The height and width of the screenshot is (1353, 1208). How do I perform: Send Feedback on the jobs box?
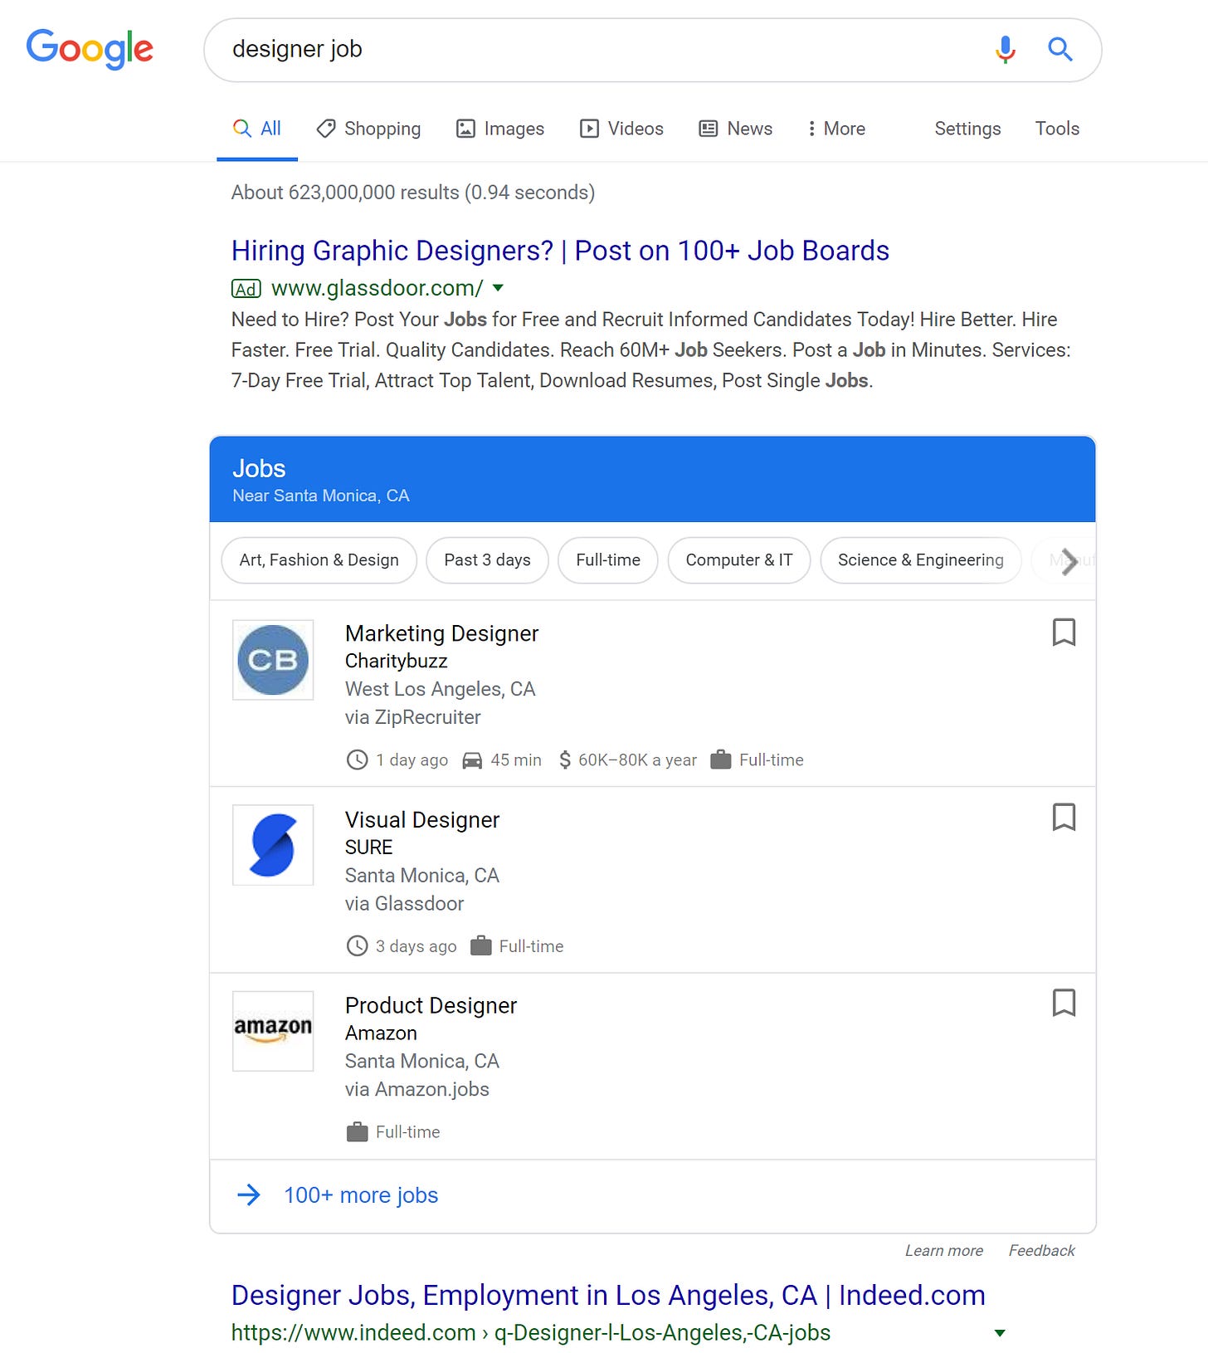pyautogui.click(x=1041, y=1251)
